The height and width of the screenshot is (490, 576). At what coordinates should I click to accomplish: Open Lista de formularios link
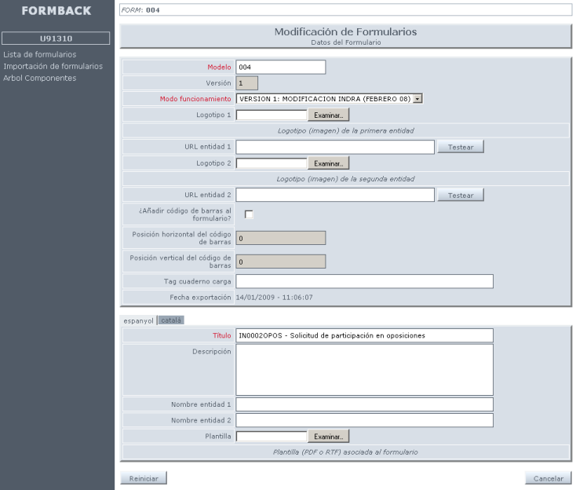[x=40, y=55]
